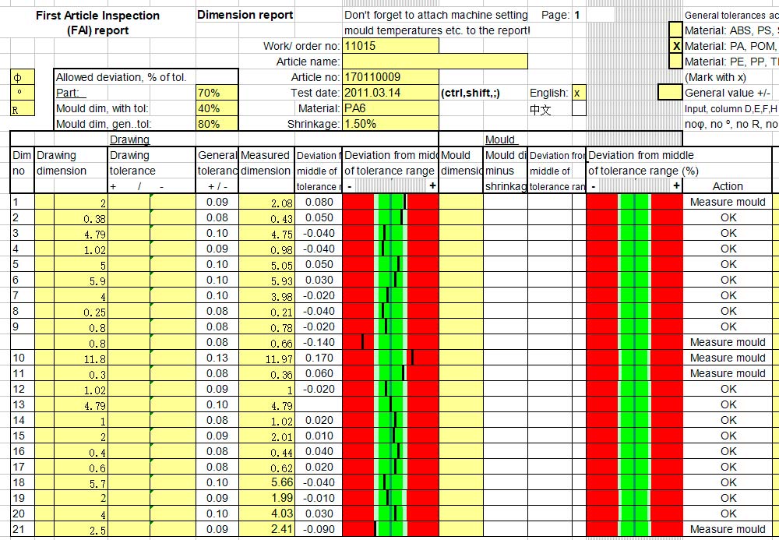This screenshot has height=540, width=779.
Task: Click the underlined 'Mould' section header
Action: (501, 139)
